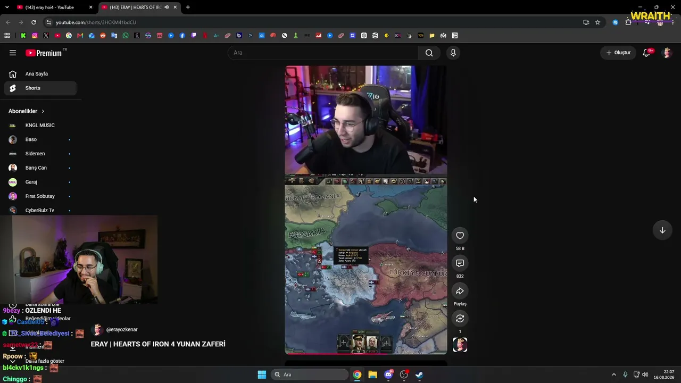Open Discord from the taskbar
681x383 pixels.
click(x=388, y=374)
